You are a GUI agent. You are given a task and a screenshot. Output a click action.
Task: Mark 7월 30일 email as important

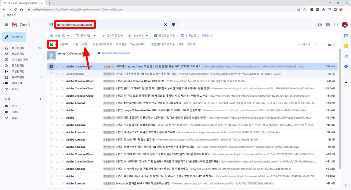click(63, 88)
